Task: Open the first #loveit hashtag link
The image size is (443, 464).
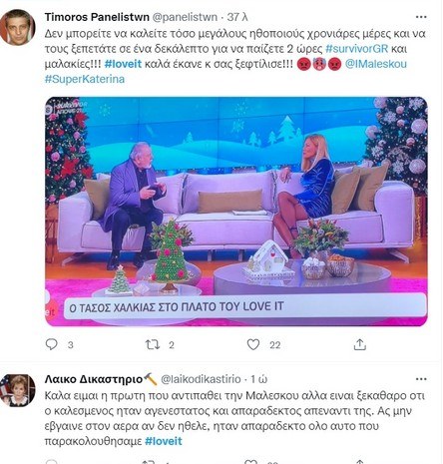Action: point(123,64)
